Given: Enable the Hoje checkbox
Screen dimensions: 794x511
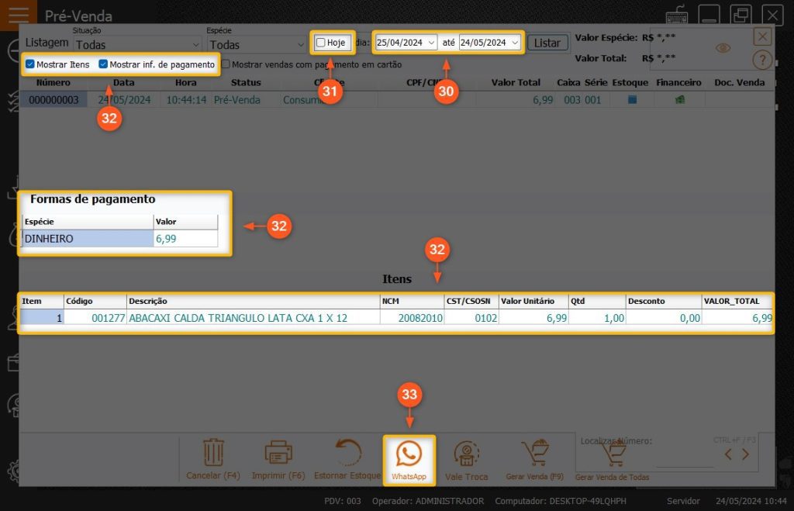Looking at the screenshot, I should click(x=321, y=43).
